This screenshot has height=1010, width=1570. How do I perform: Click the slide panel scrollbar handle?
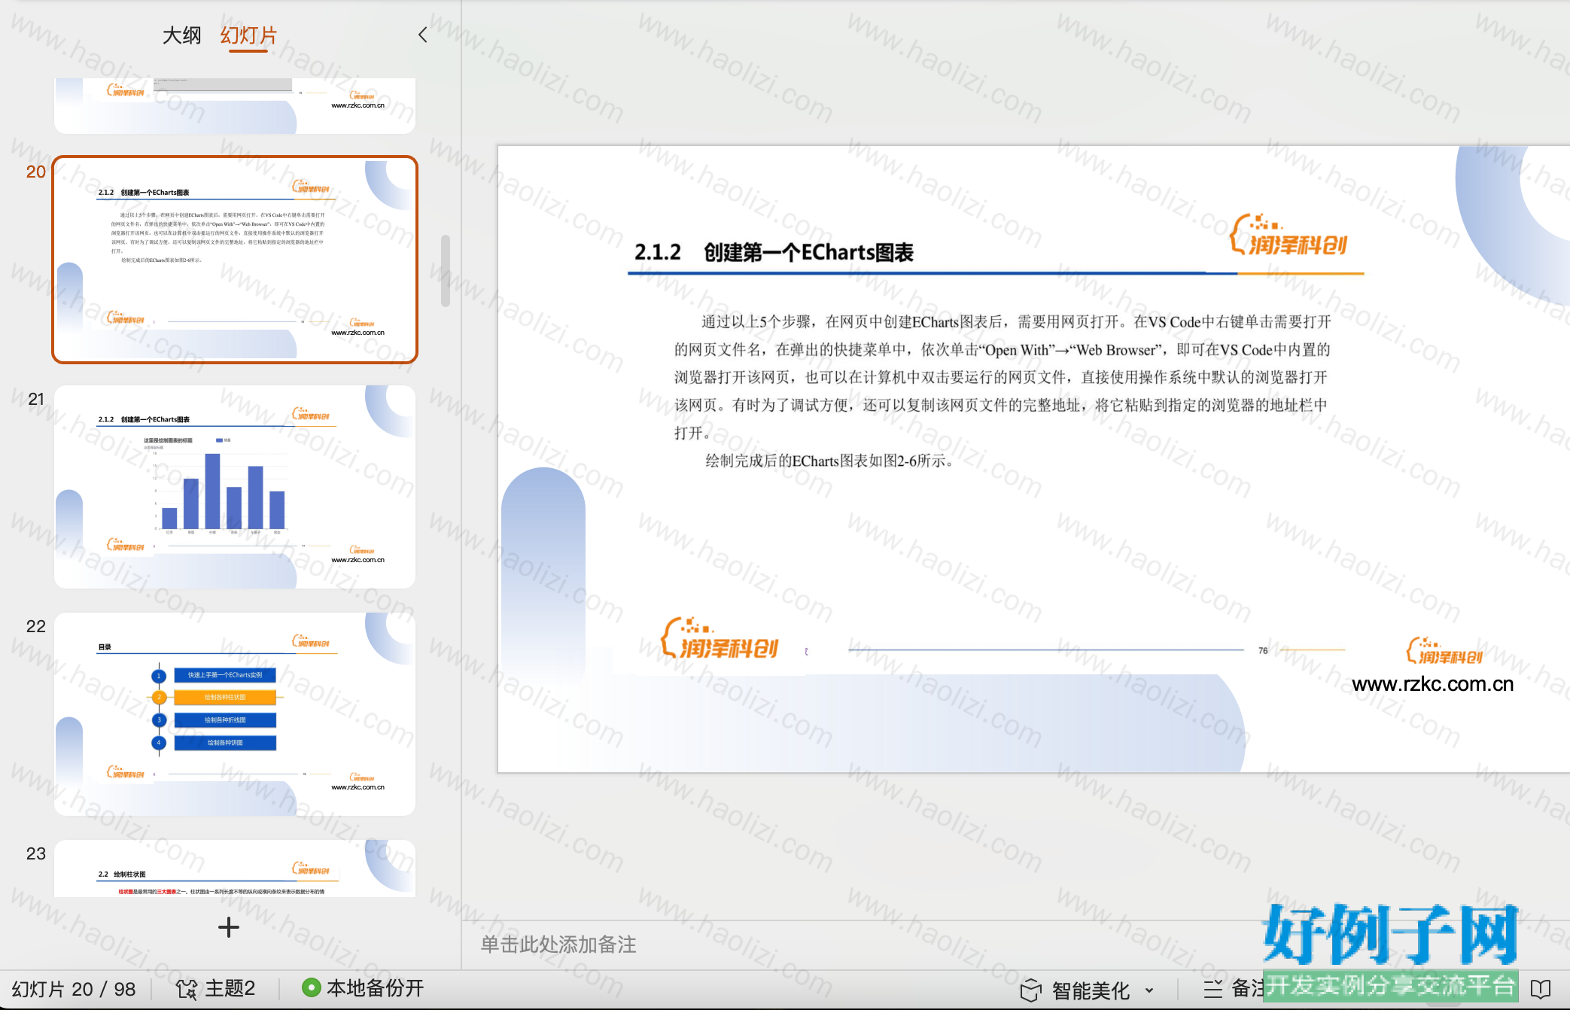[x=446, y=271]
